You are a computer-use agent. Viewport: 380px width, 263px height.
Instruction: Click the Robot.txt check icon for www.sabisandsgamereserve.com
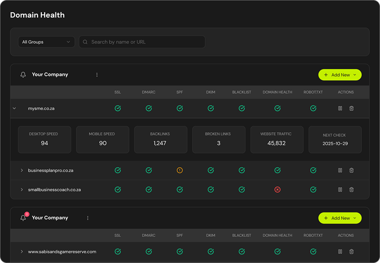point(313,252)
